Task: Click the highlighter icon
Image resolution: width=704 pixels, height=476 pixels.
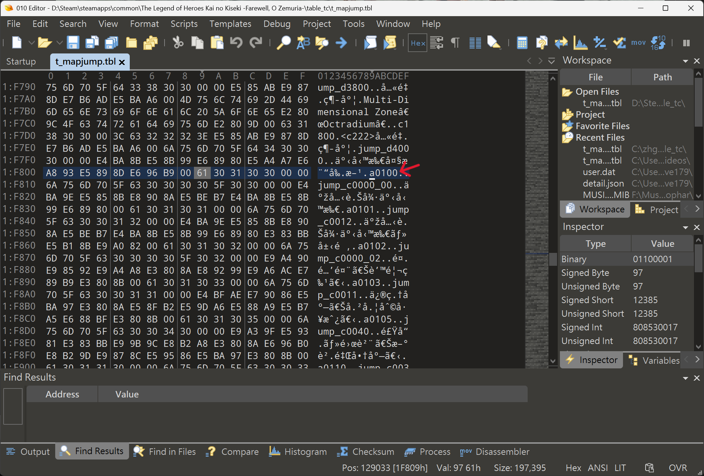Action: [x=494, y=43]
